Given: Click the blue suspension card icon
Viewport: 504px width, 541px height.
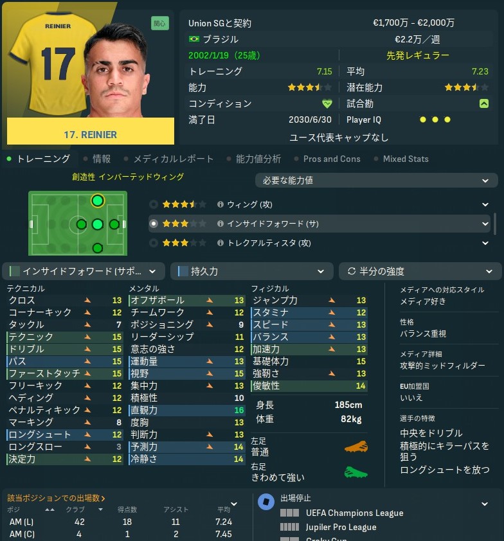Looking at the screenshot, I should pyautogui.click(x=266, y=502).
